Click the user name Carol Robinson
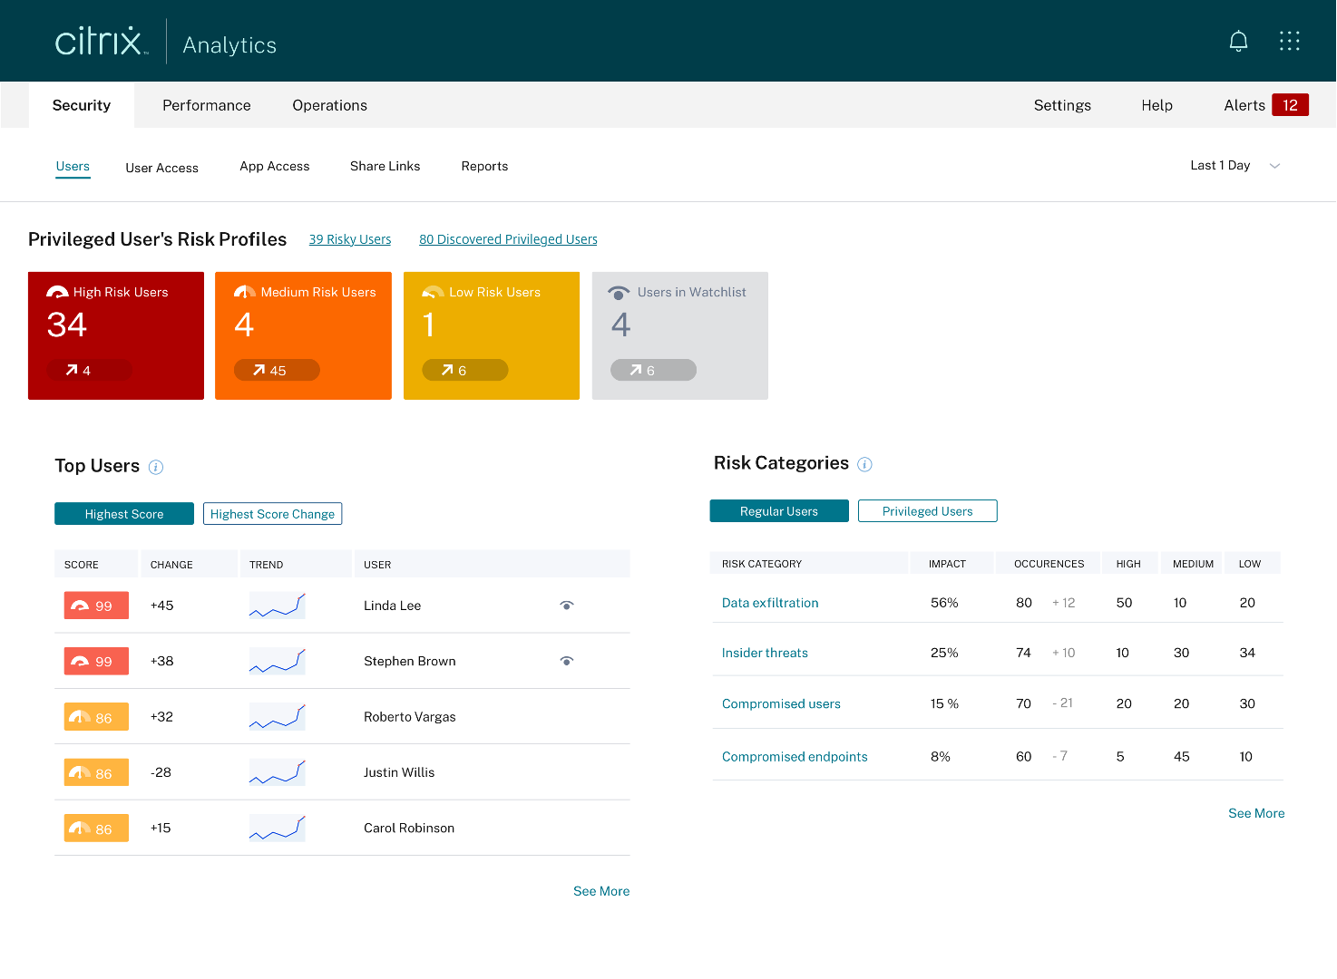The image size is (1337, 979). click(x=409, y=828)
